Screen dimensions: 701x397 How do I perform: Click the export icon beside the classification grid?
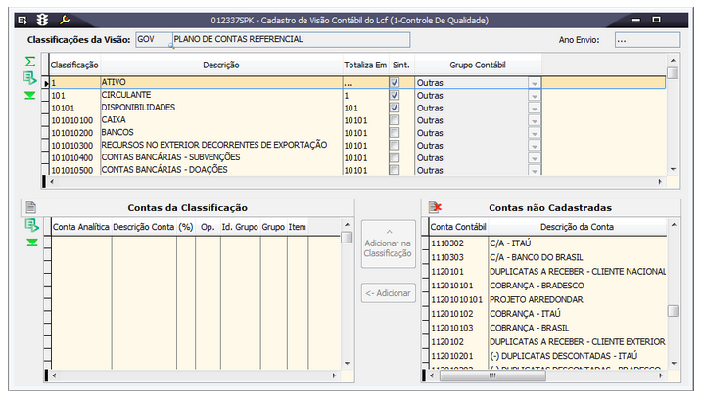(30, 77)
